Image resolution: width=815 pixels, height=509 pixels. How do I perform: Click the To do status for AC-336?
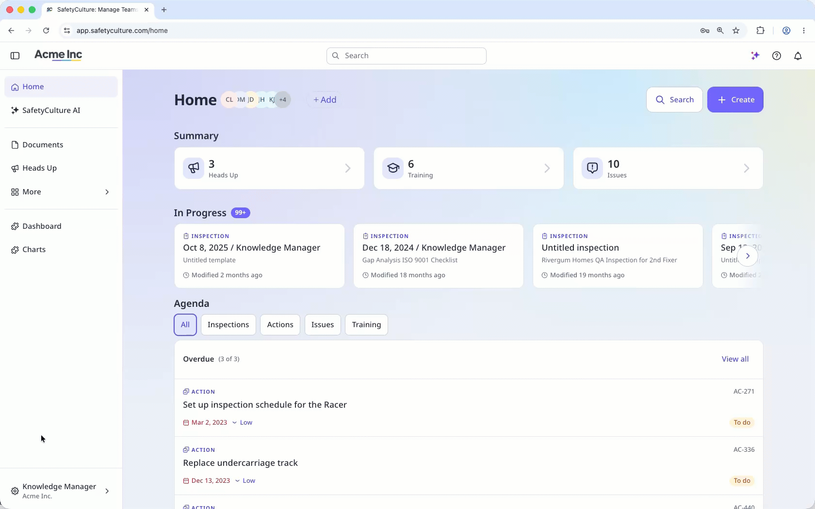742,481
